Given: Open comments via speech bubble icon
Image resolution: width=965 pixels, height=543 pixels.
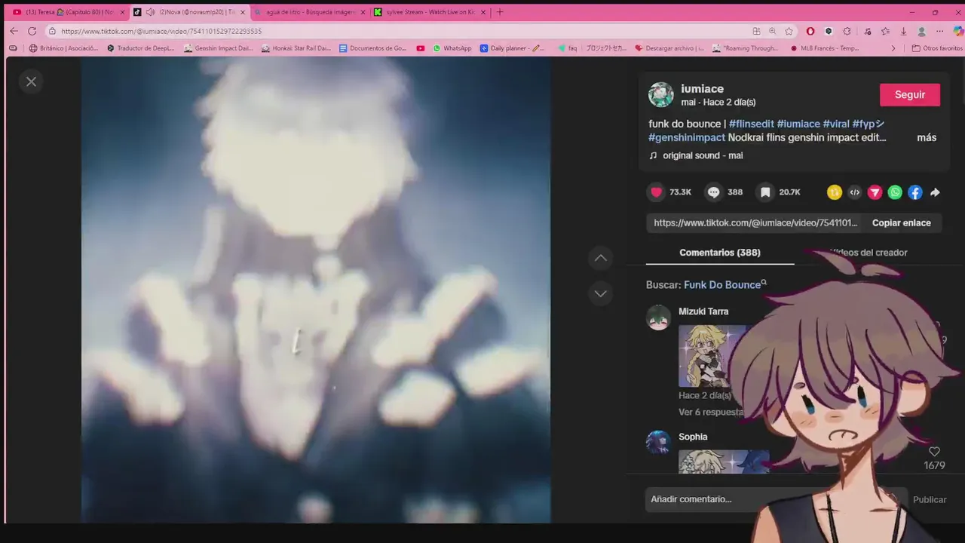Looking at the screenshot, I should click(x=713, y=192).
